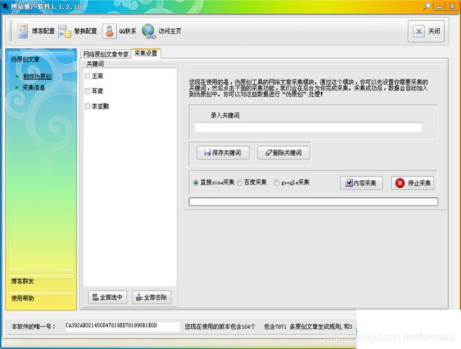Click the 删除关键词 delete button
Screen dimensions: 461x349
coord(284,153)
